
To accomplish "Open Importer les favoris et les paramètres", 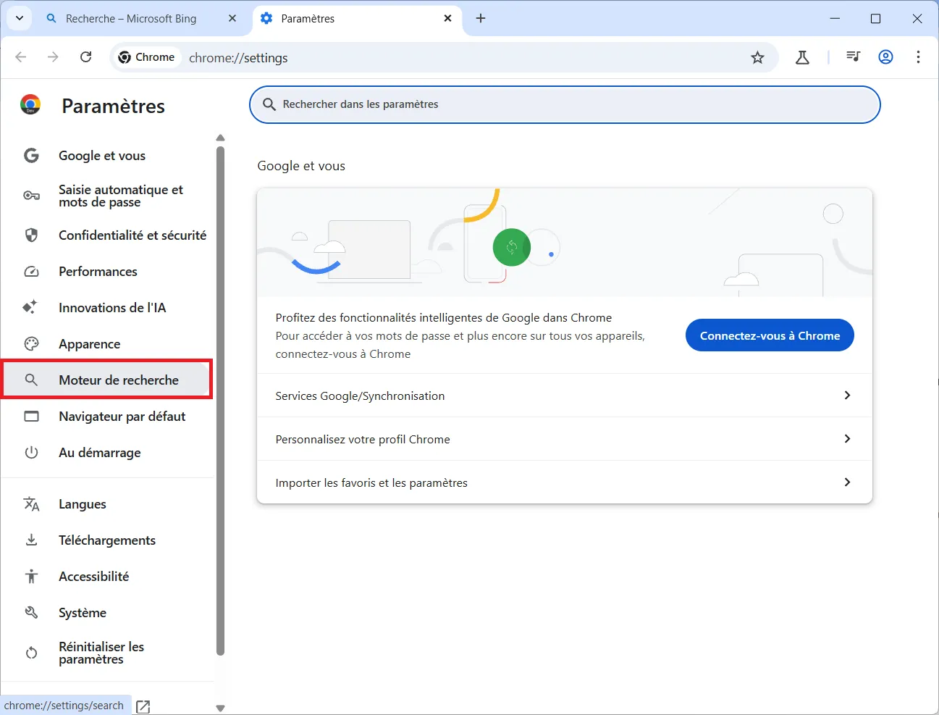I will tap(565, 482).
